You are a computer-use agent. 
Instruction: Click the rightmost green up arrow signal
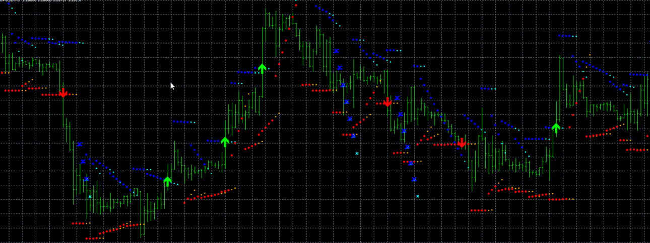(x=556, y=128)
